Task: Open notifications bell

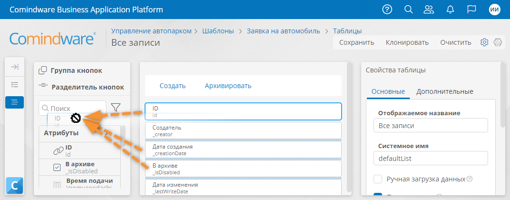Action: (450, 10)
